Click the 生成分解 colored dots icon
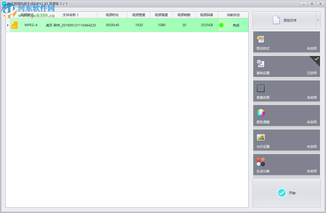 tap(261, 162)
